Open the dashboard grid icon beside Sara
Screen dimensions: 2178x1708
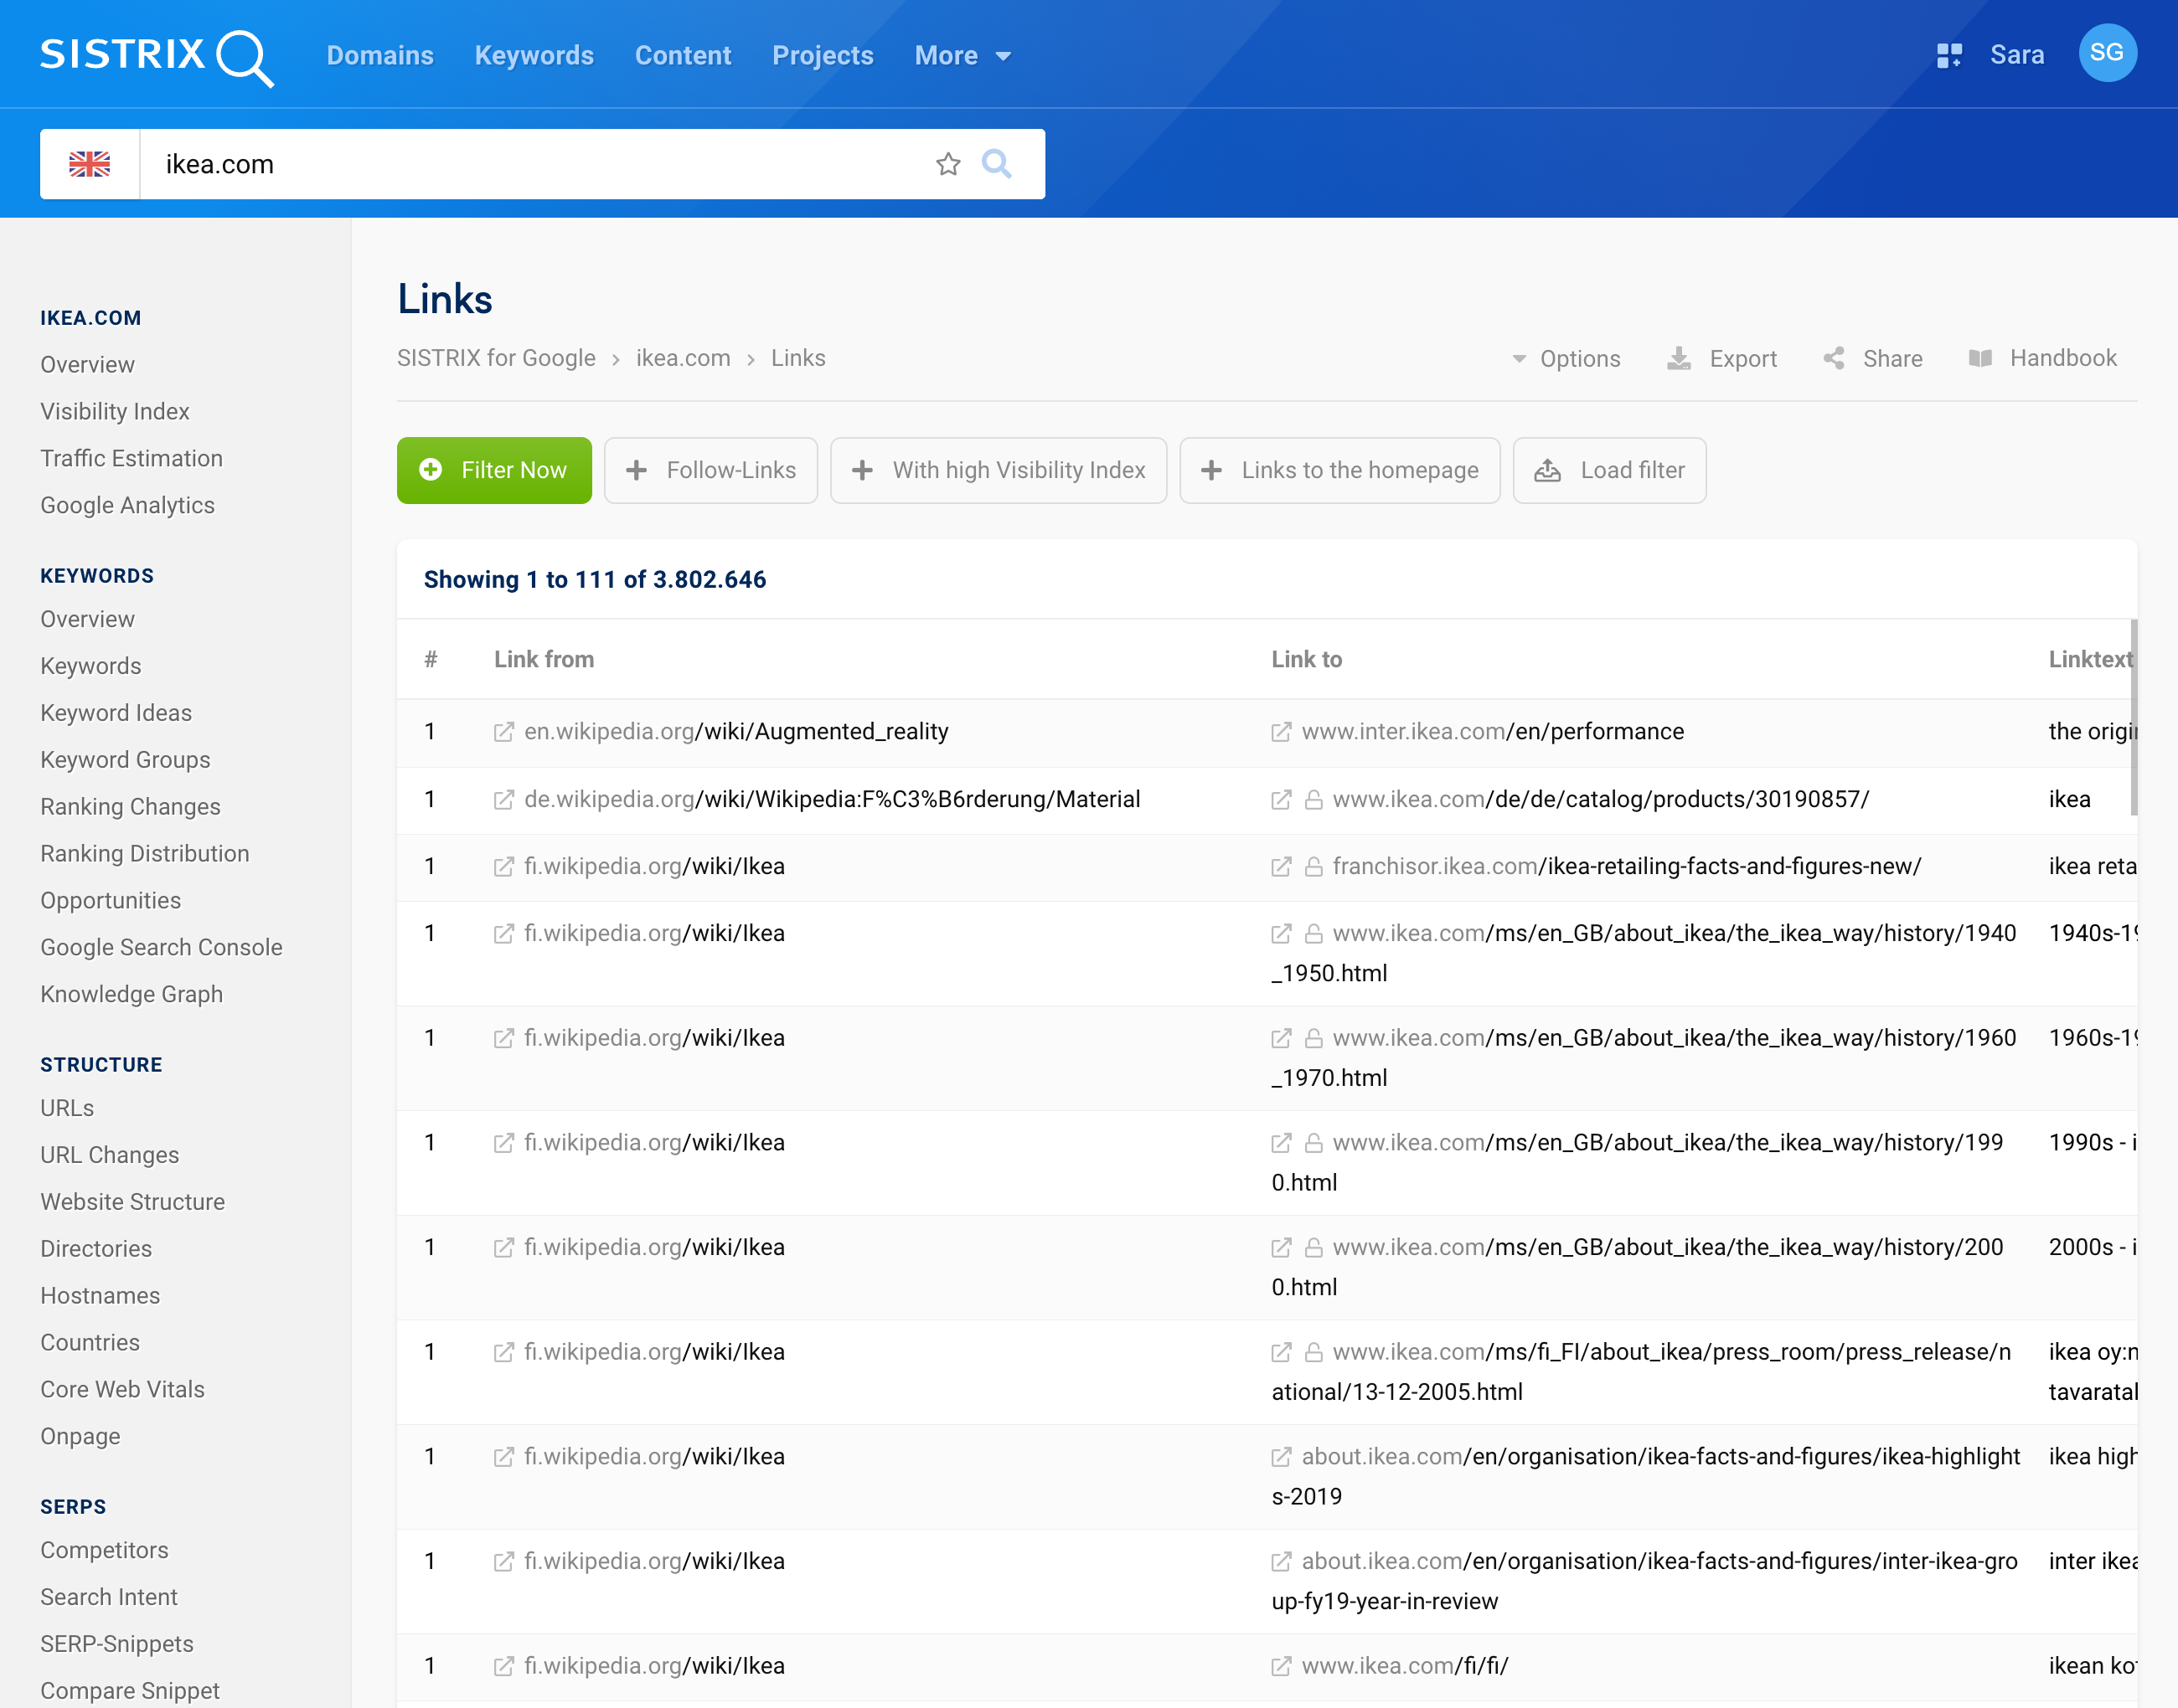point(1950,55)
